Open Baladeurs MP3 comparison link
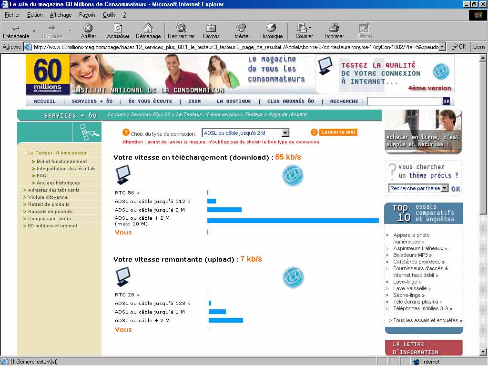This screenshot has height=366, width=488. pyautogui.click(x=412, y=255)
